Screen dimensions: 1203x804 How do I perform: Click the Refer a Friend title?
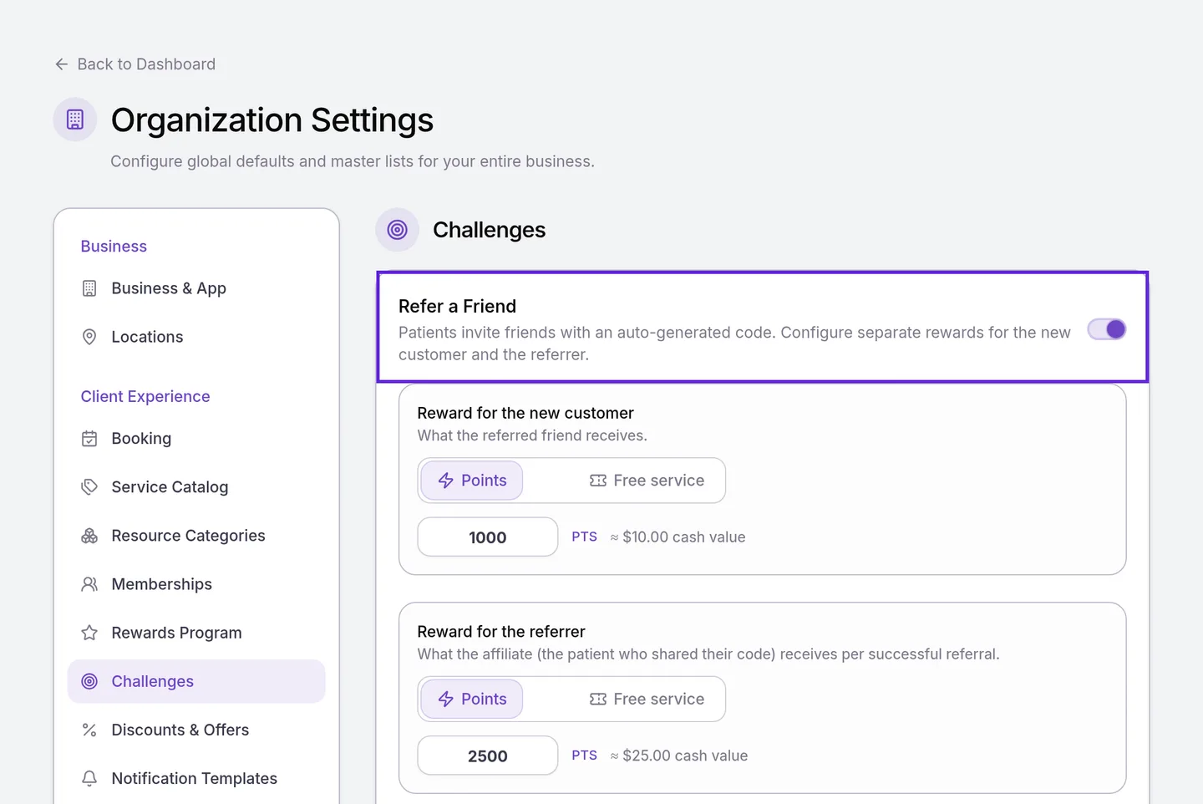click(x=458, y=307)
